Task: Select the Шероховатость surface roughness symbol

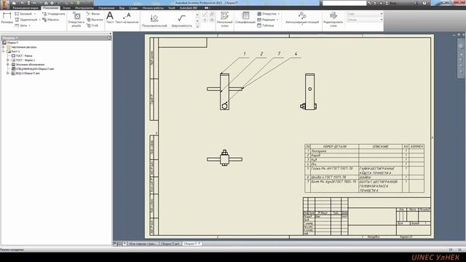Action: coord(181,20)
